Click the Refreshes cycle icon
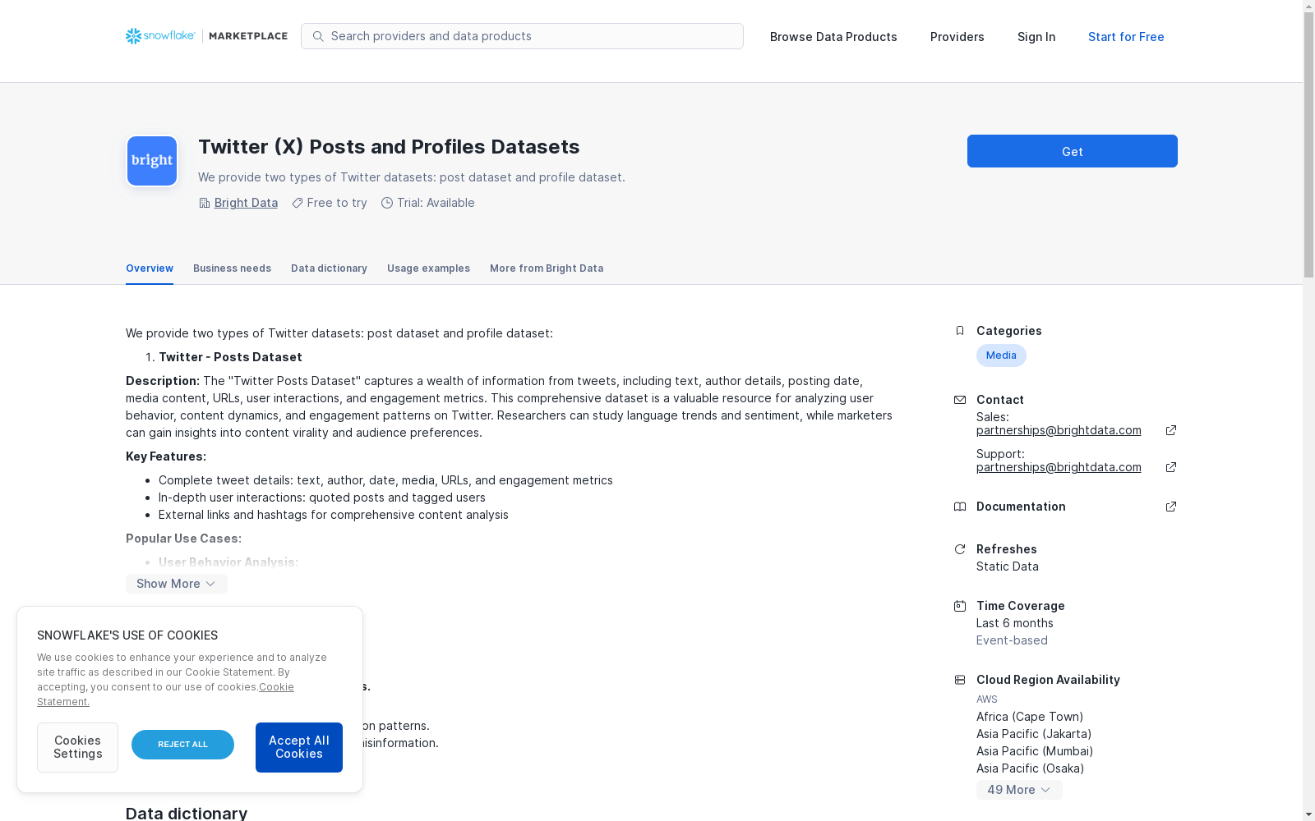This screenshot has height=821, width=1315. tap(959, 549)
